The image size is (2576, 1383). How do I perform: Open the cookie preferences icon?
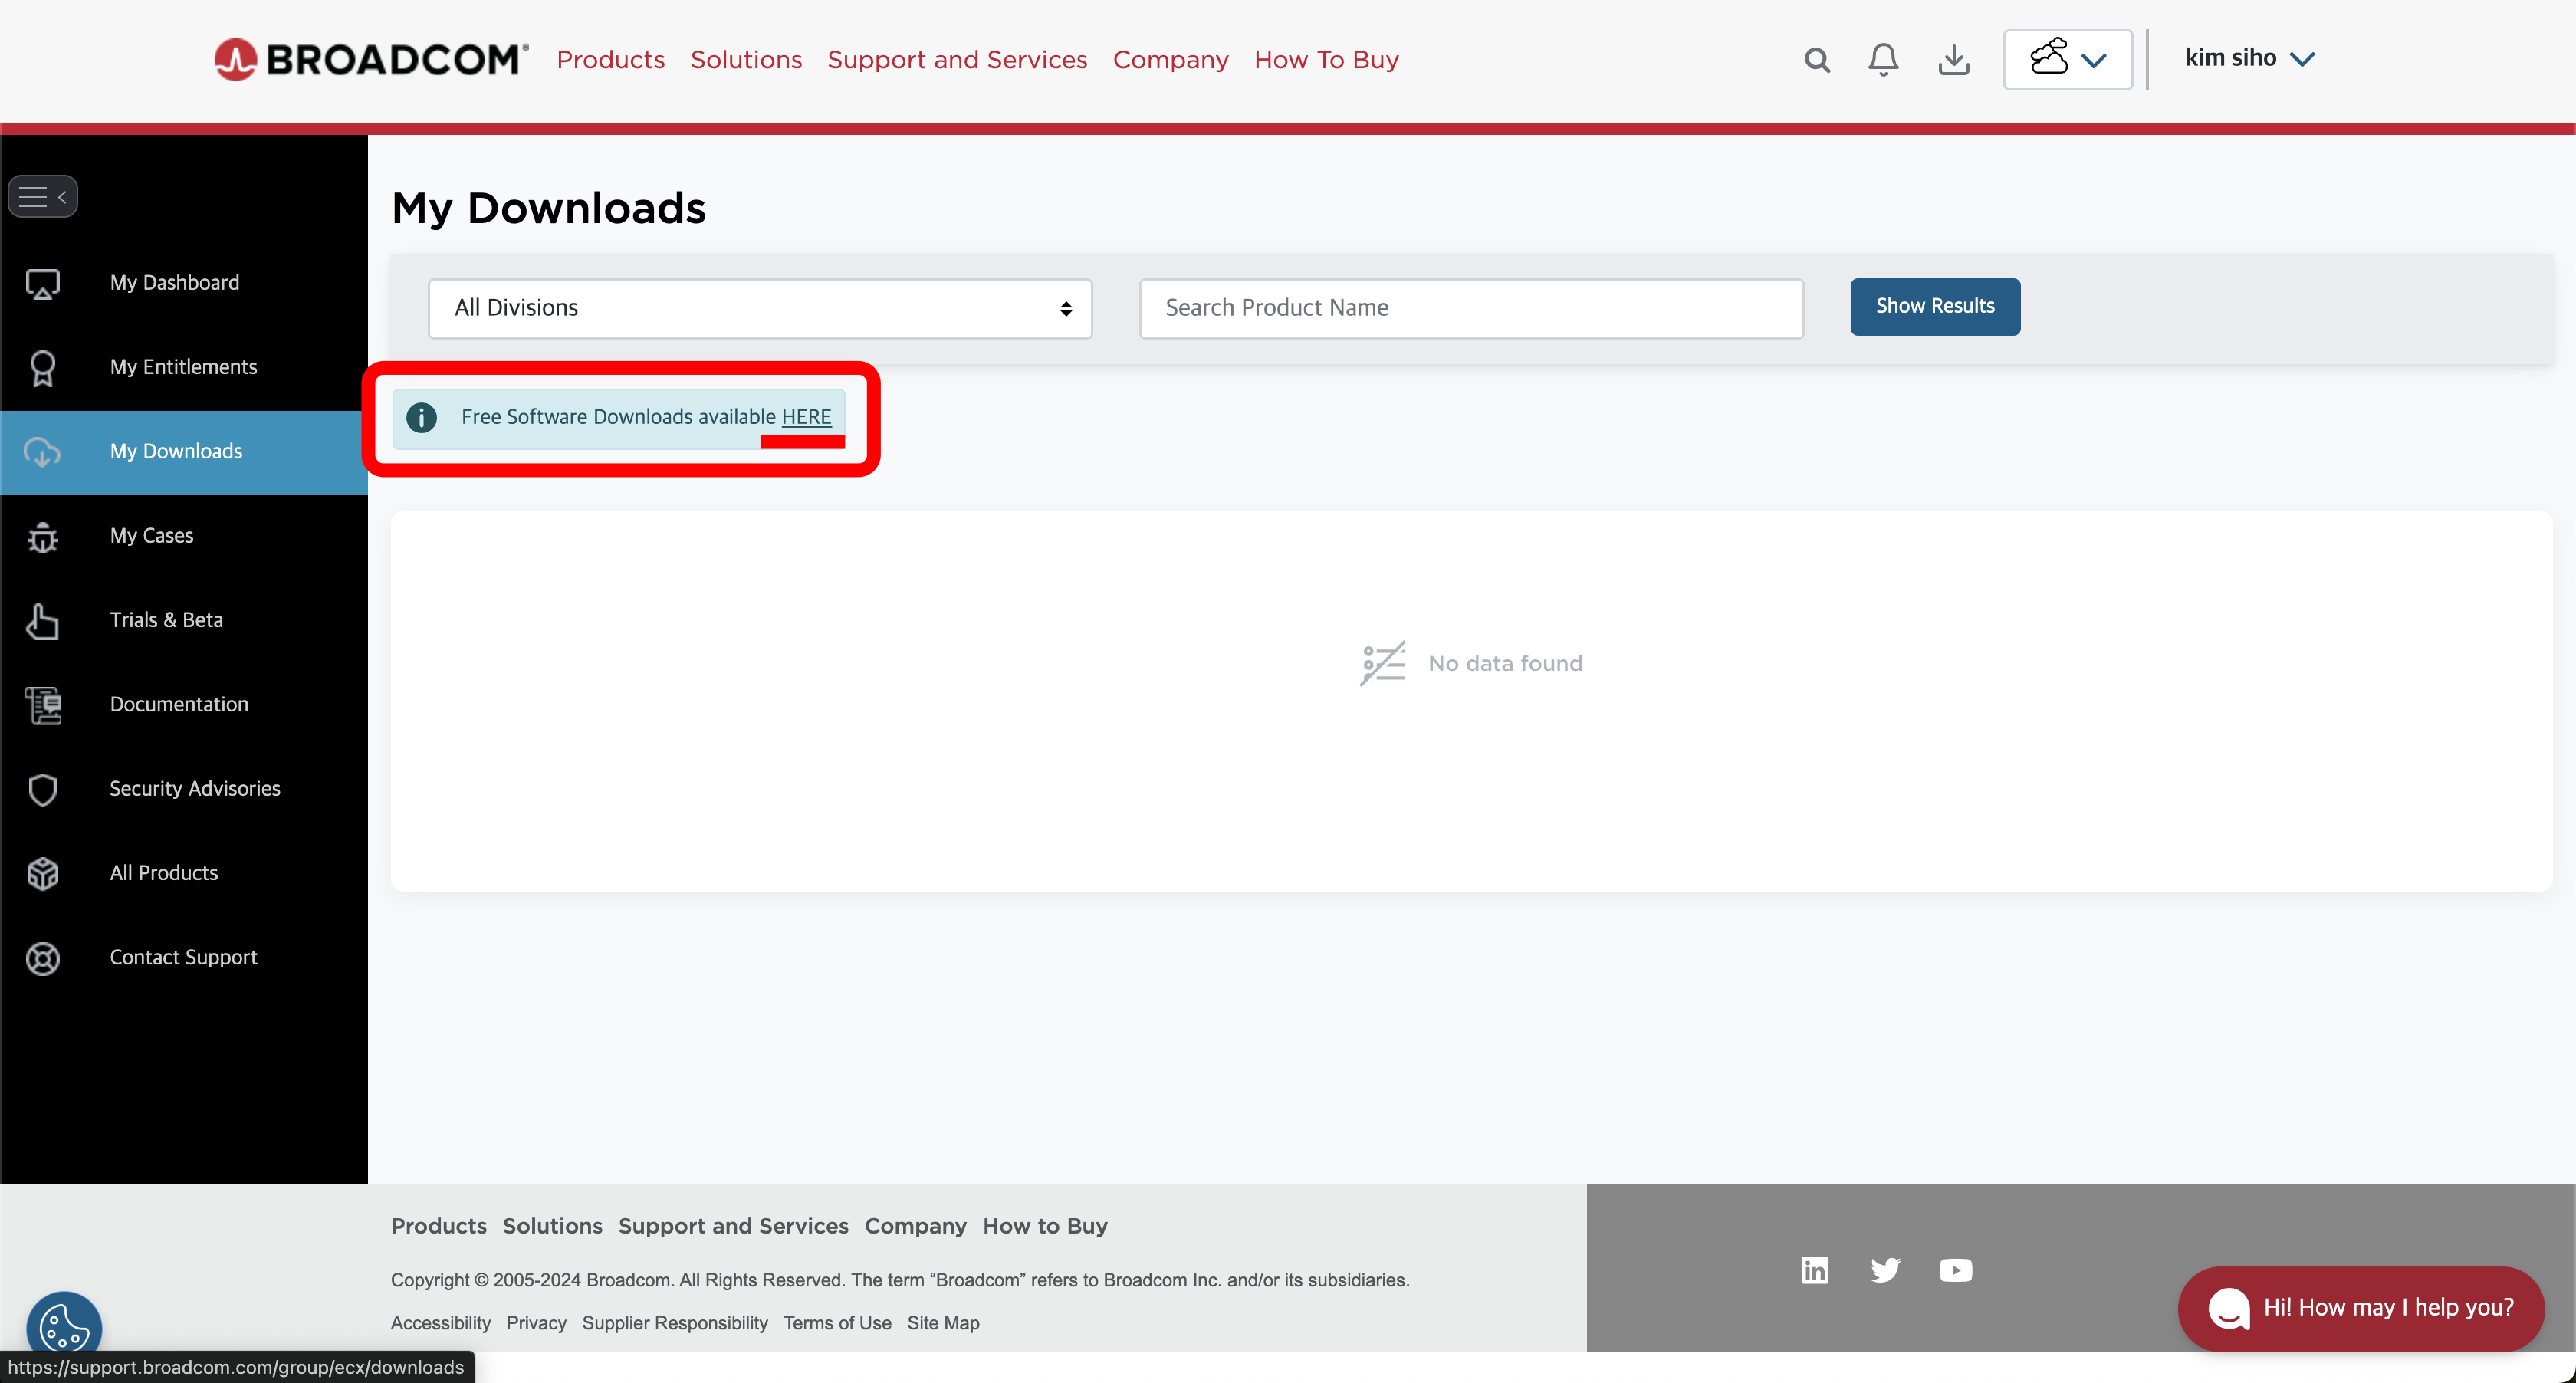[64, 1326]
